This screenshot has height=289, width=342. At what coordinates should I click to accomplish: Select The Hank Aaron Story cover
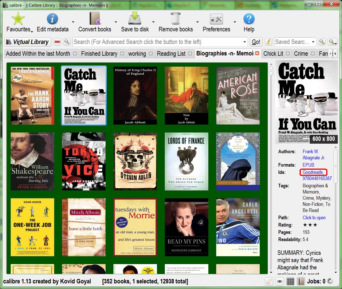pyautogui.click(x=32, y=95)
